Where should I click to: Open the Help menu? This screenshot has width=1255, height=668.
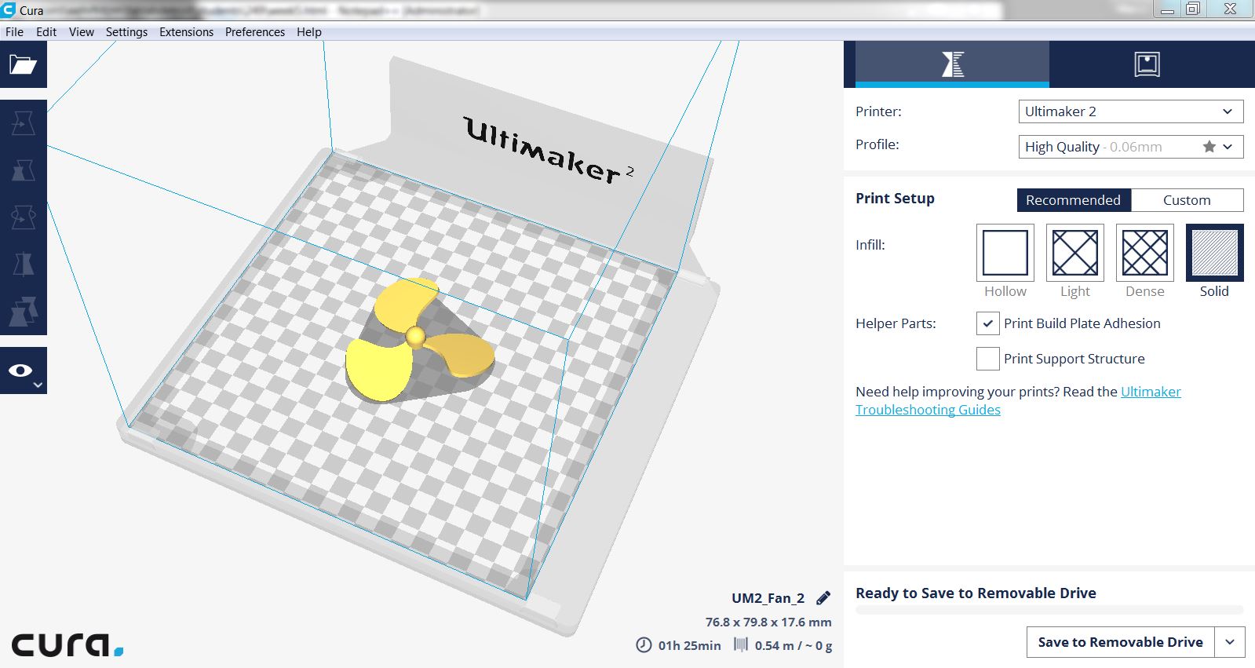coord(309,32)
